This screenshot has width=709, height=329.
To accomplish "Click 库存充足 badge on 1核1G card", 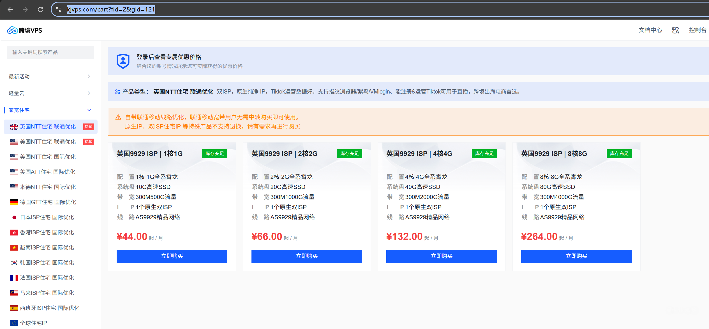I will click(214, 153).
